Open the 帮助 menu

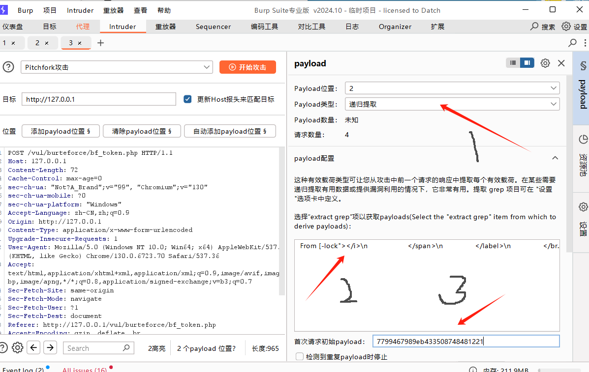[164, 10]
